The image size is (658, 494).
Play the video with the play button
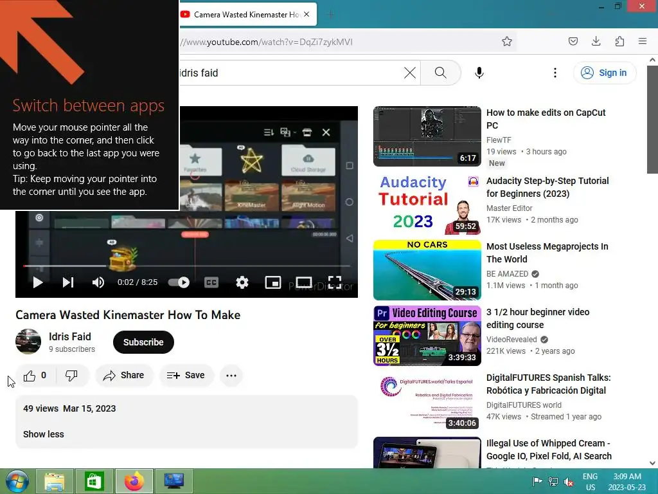point(38,282)
